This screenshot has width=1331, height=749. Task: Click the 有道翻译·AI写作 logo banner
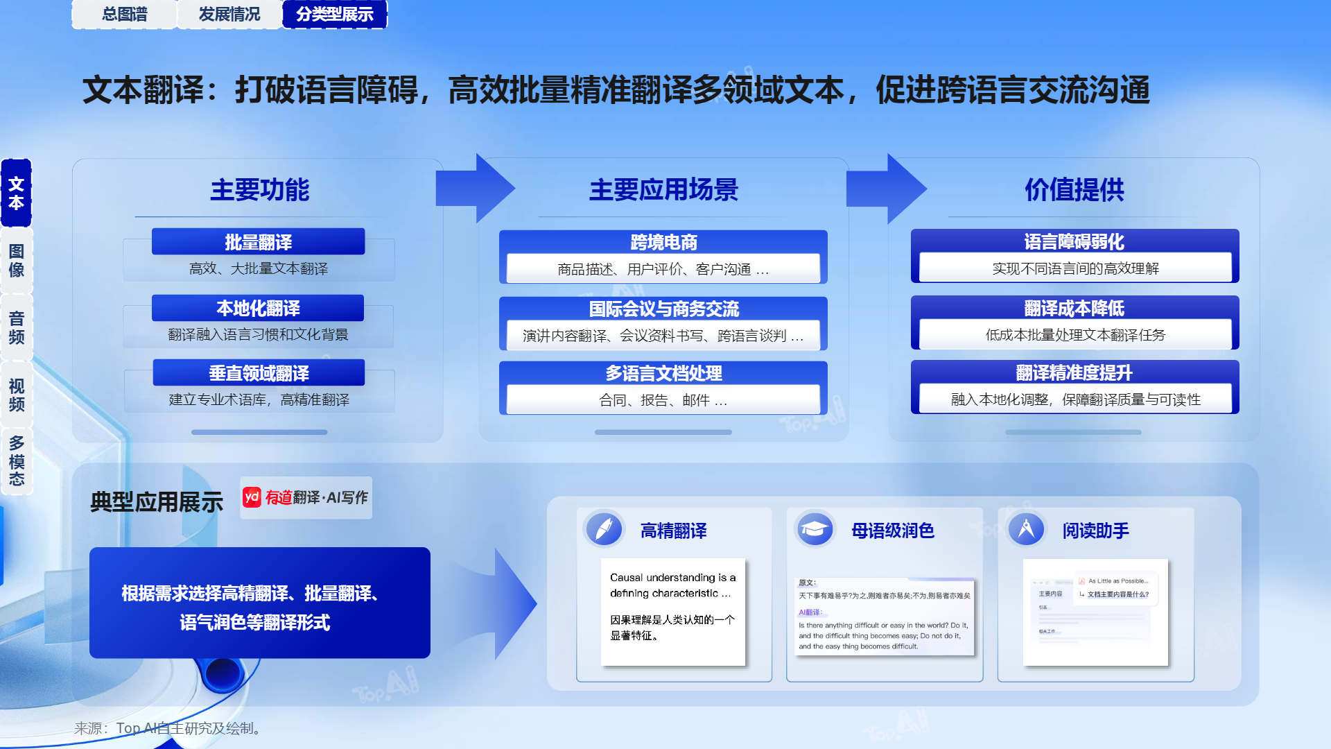(x=306, y=497)
